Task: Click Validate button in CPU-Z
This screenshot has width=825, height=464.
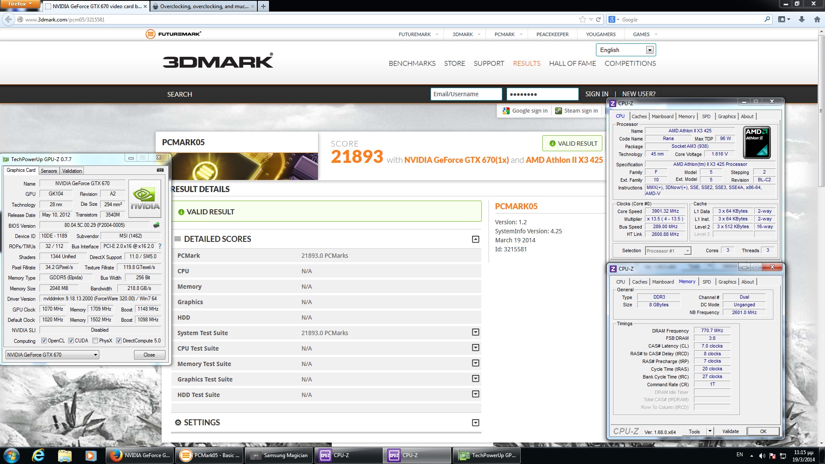Action: [x=730, y=431]
